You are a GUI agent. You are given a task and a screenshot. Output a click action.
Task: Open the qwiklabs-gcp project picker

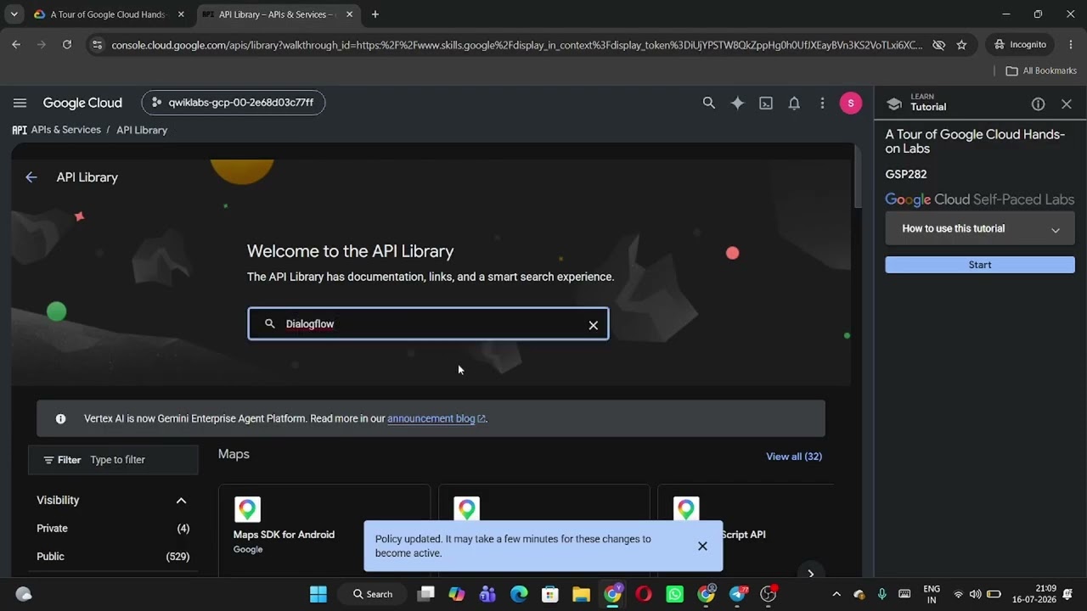(233, 103)
